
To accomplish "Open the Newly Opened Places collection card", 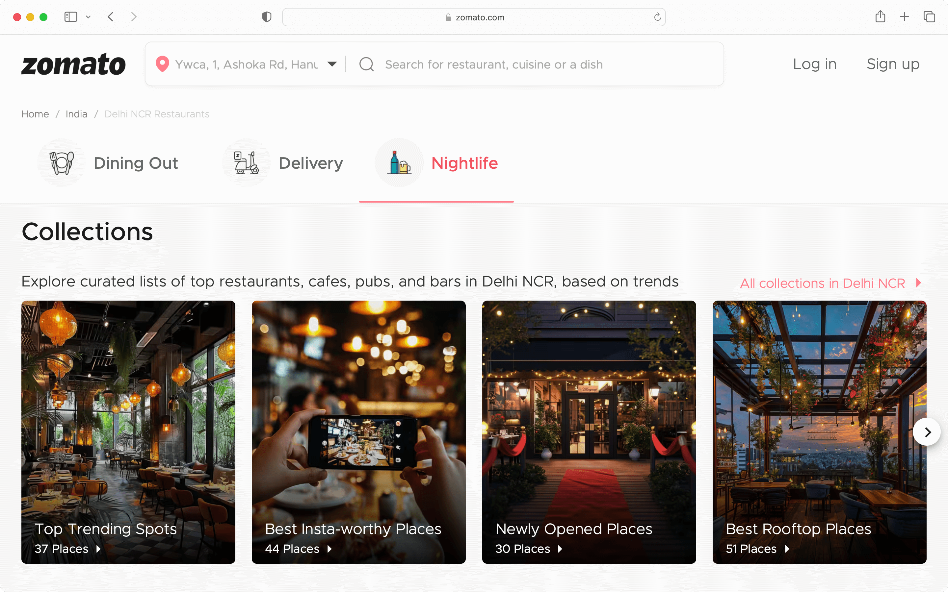I will [589, 432].
